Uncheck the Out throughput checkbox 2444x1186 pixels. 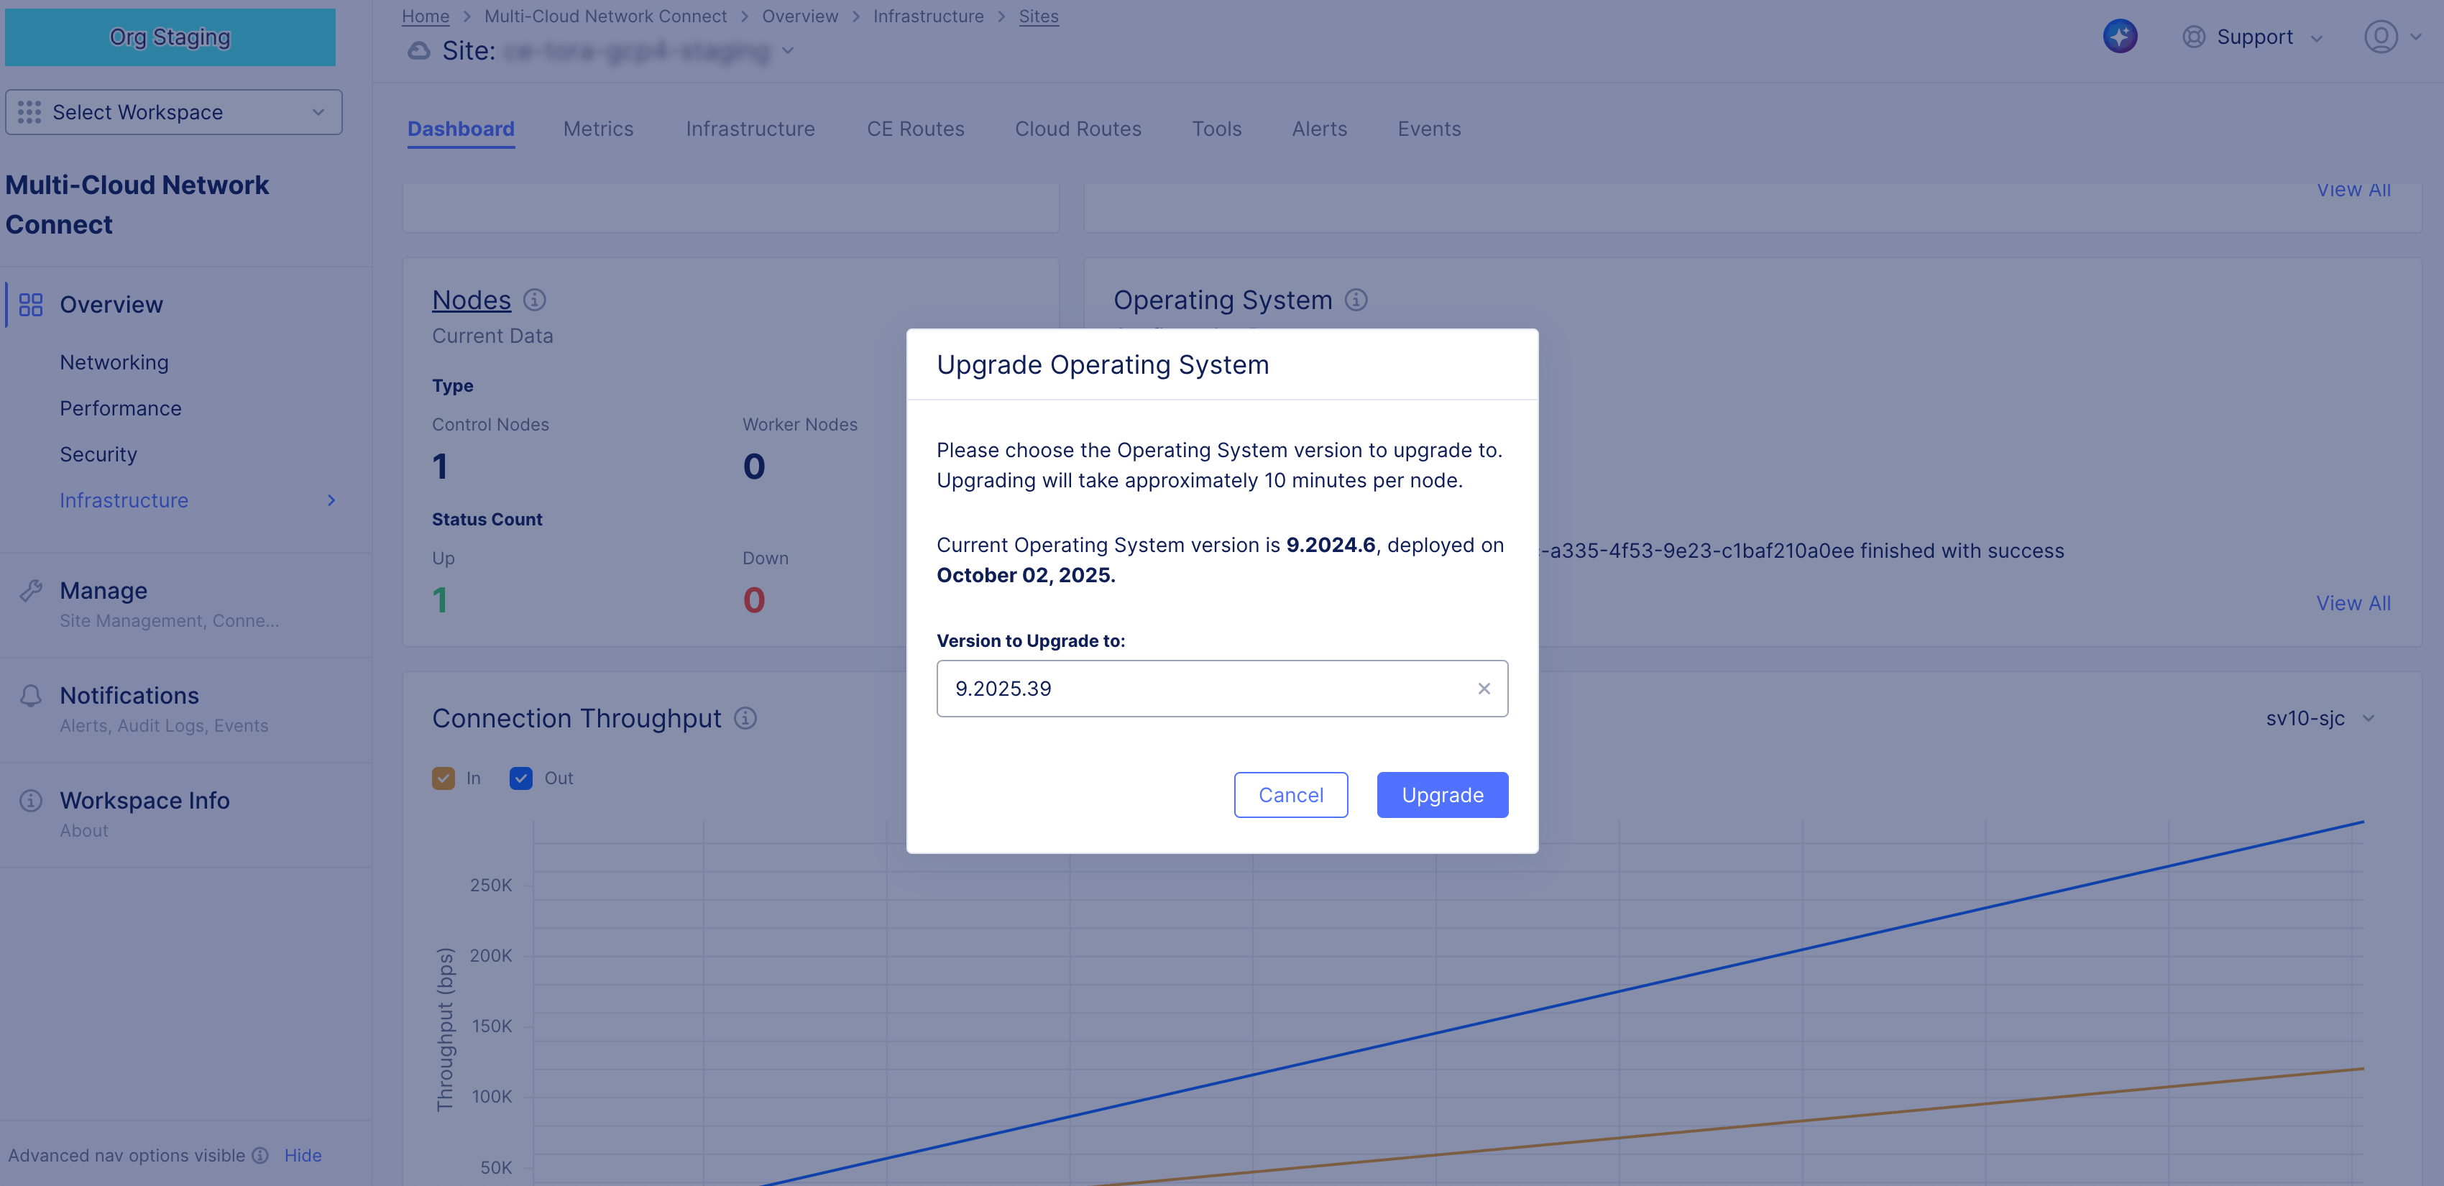521,778
